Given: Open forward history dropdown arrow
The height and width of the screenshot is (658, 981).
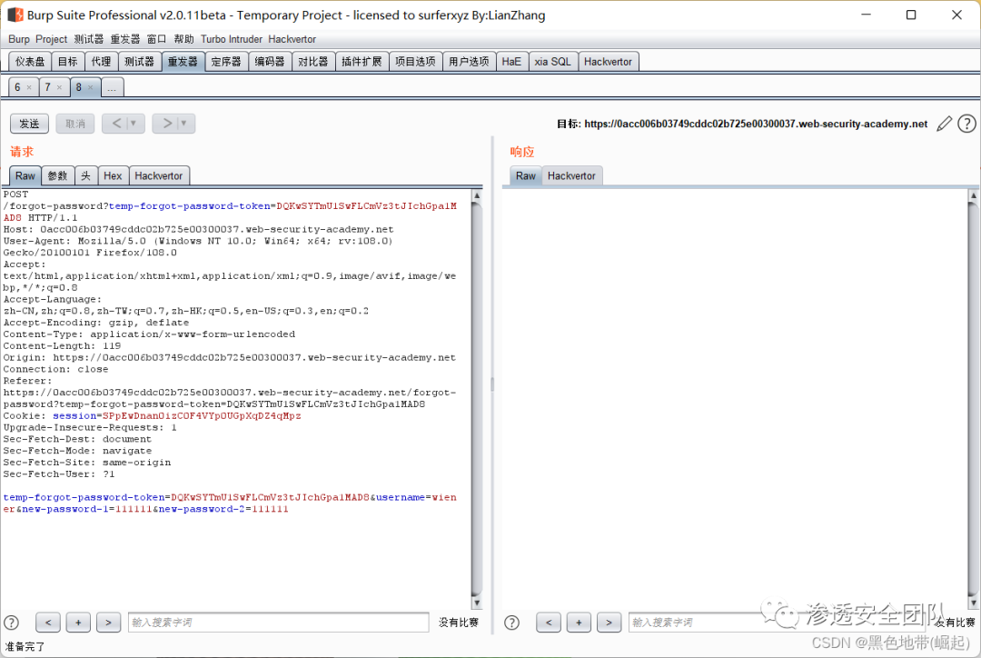Looking at the screenshot, I should point(183,124).
